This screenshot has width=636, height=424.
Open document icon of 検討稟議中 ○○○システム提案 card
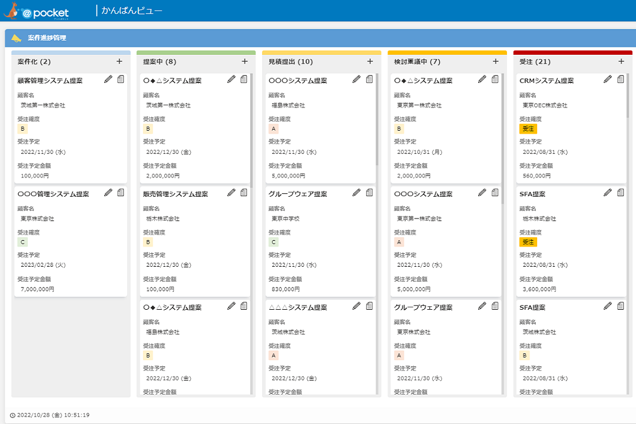point(495,193)
